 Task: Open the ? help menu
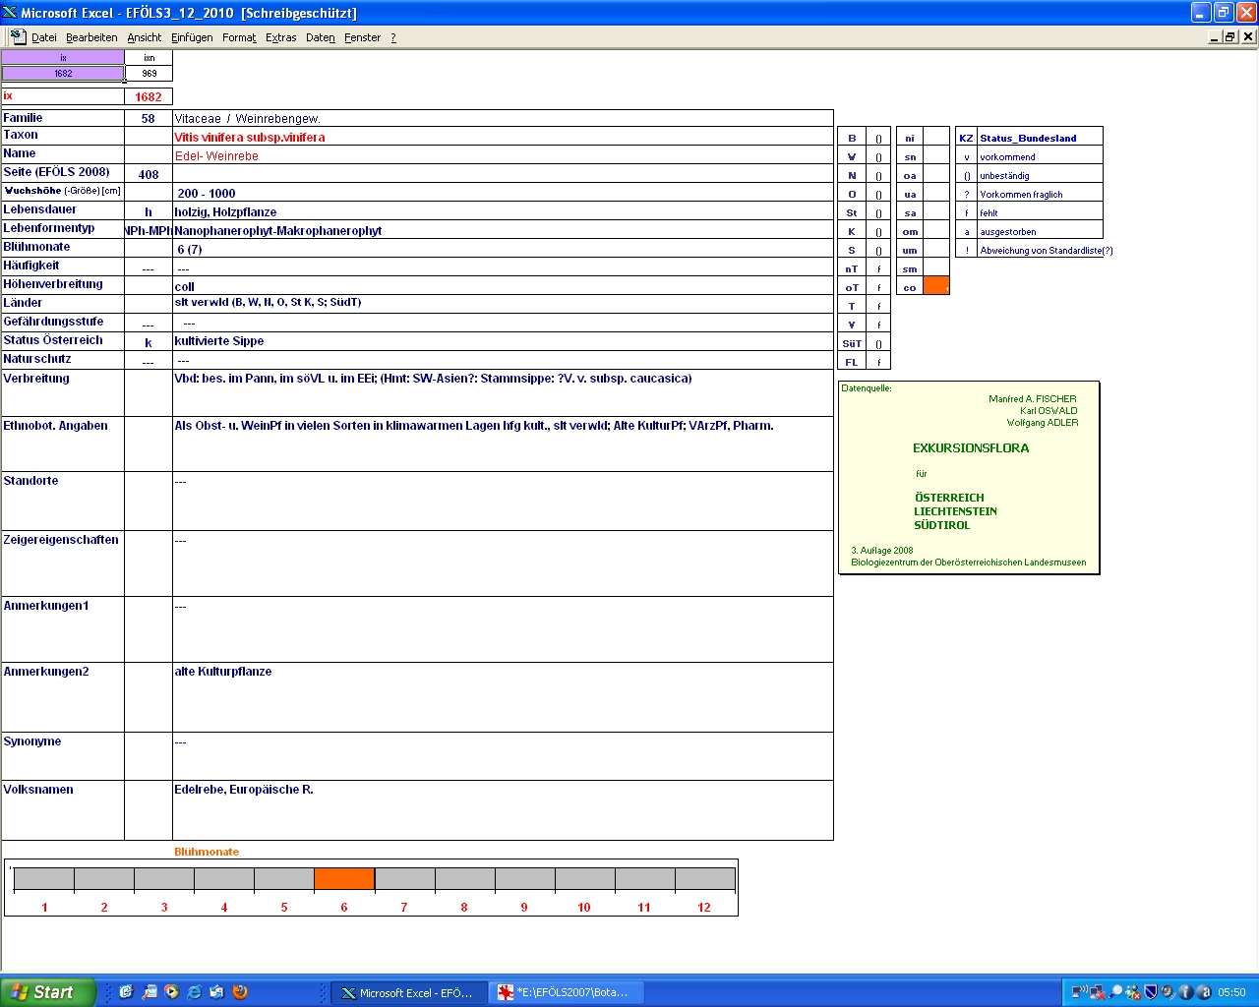coord(393,37)
